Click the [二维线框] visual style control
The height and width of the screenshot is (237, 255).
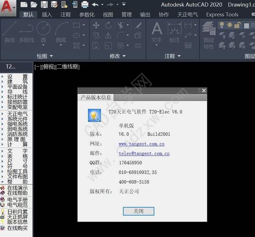67,67
